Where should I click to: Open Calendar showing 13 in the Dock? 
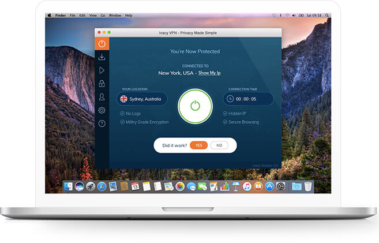pyautogui.click(x=135, y=186)
